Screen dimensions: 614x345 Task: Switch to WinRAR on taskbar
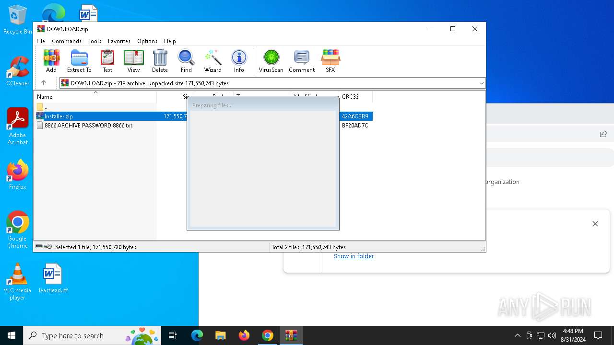click(x=291, y=335)
